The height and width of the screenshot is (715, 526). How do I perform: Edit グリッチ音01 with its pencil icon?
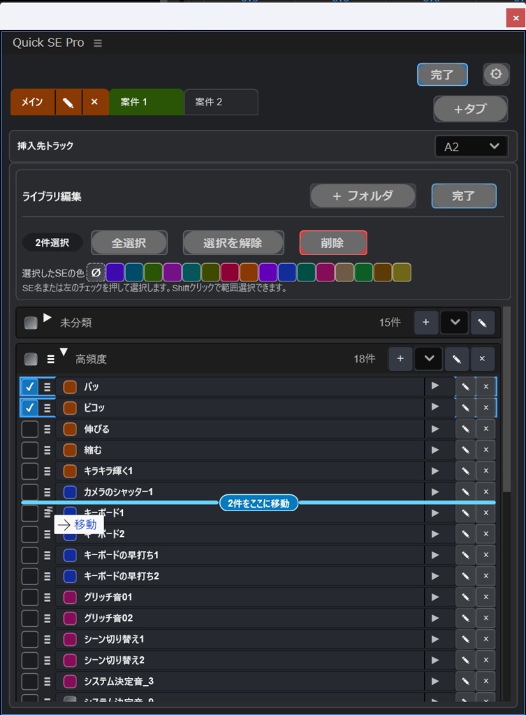point(465,597)
